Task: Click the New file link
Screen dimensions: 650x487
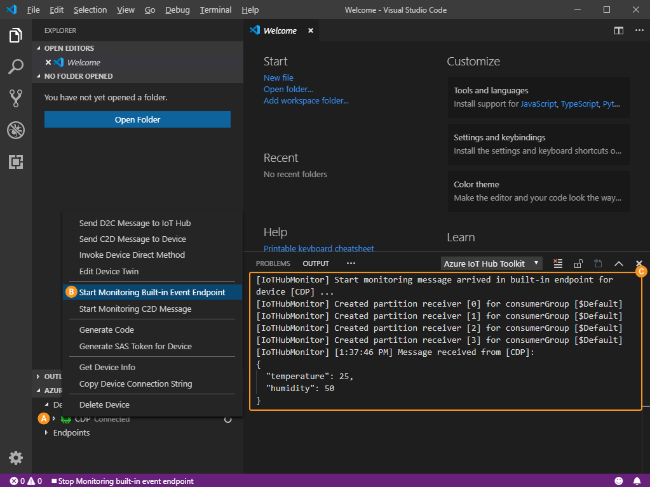Action: [x=278, y=77]
